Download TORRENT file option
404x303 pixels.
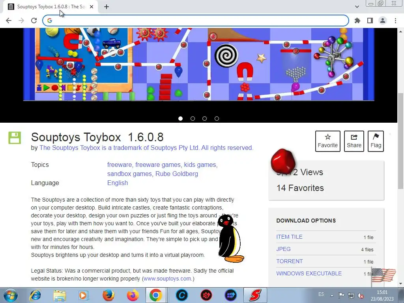(x=290, y=261)
